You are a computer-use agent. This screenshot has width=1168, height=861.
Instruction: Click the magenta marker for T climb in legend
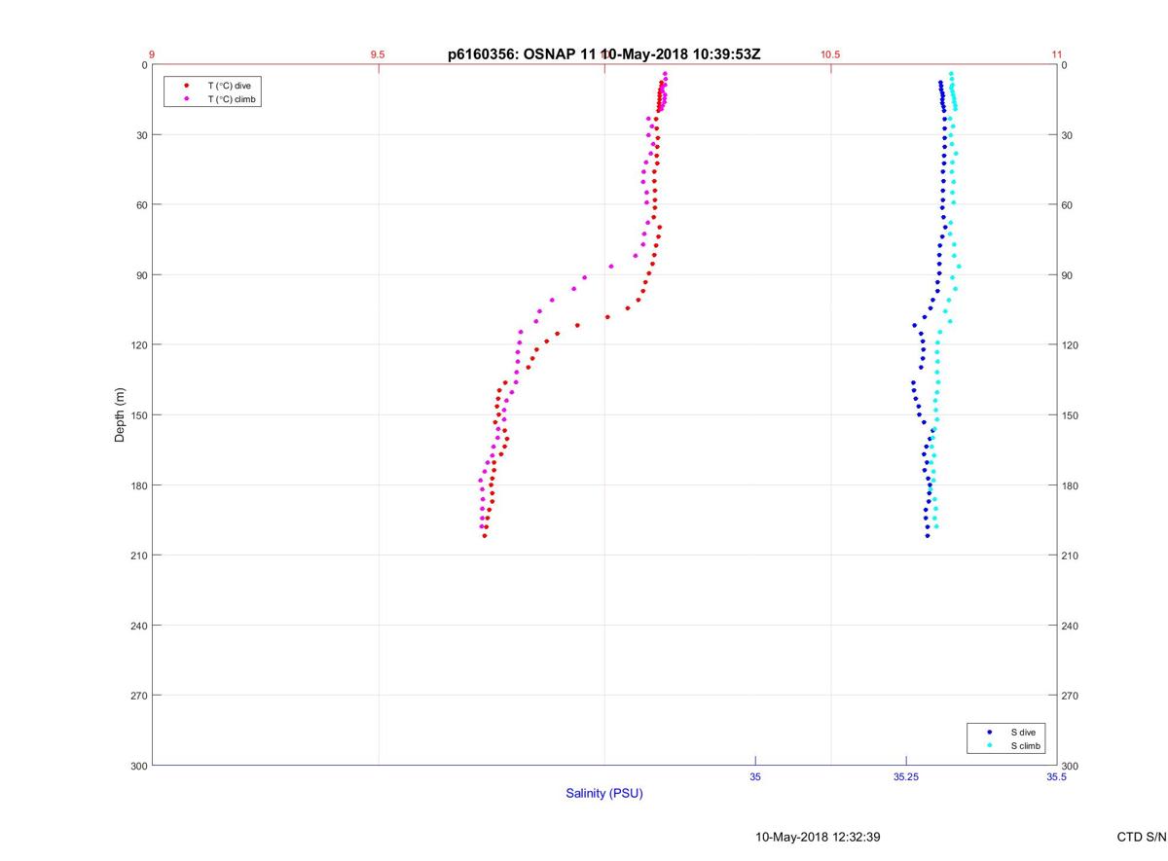tap(186, 99)
